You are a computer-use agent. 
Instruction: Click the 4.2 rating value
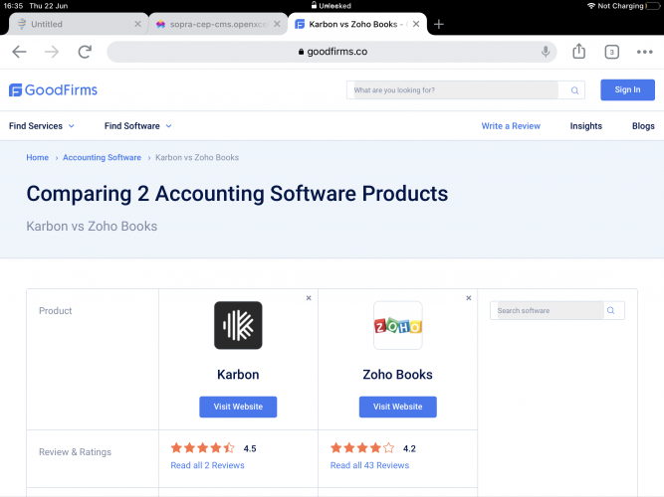(x=409, y=448)
